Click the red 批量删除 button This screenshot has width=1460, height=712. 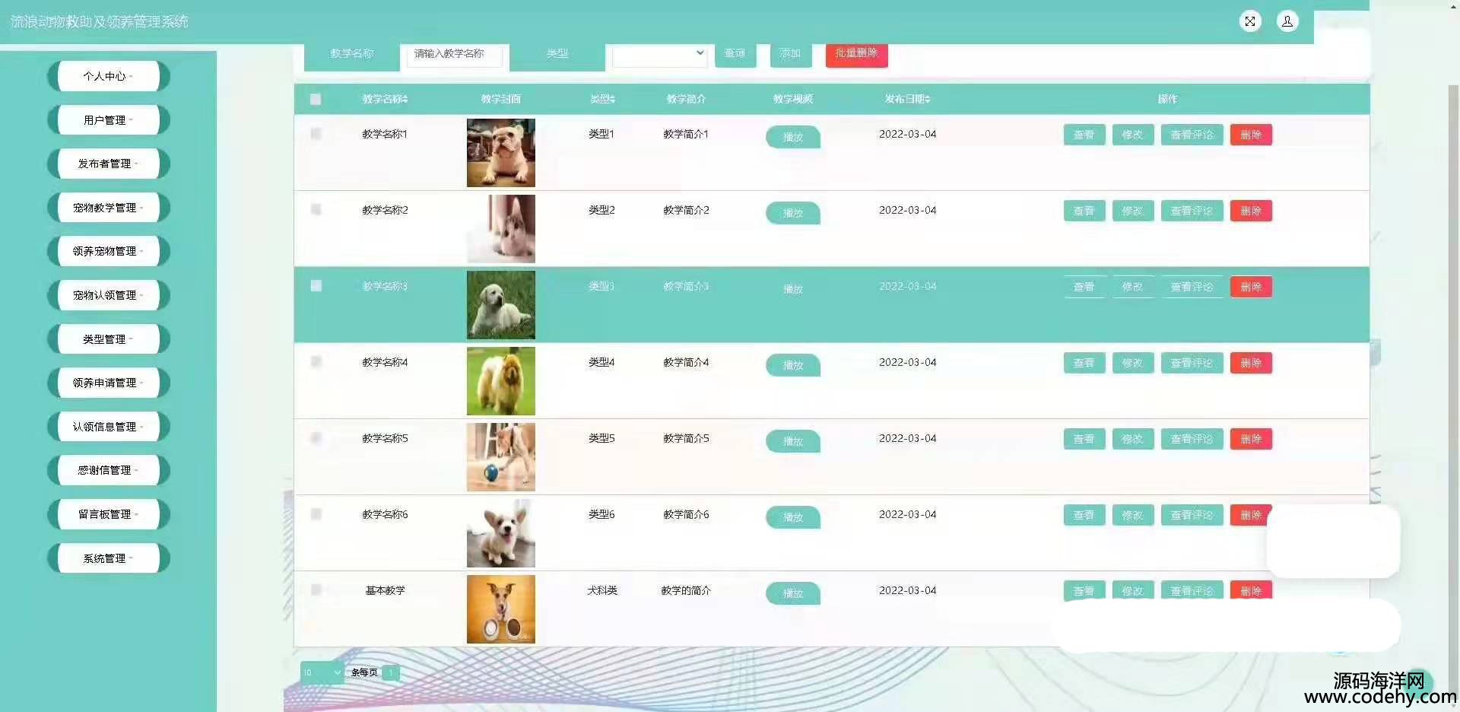point(856,53)
